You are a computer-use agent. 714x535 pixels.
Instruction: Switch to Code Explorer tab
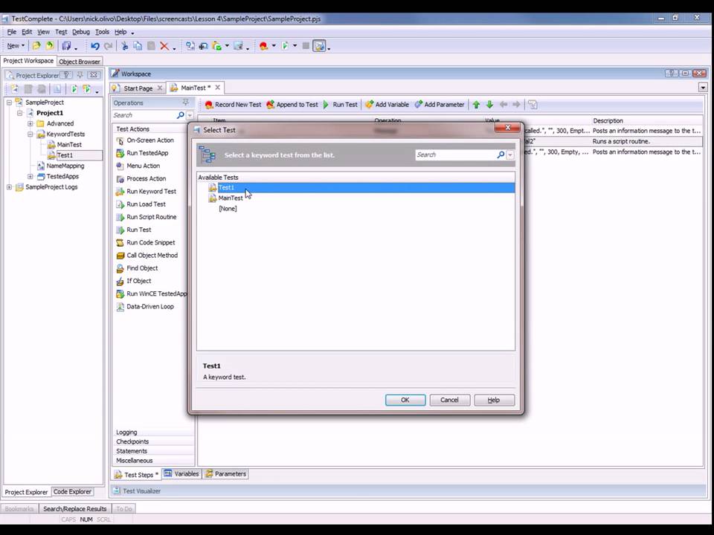pos(72,492)
